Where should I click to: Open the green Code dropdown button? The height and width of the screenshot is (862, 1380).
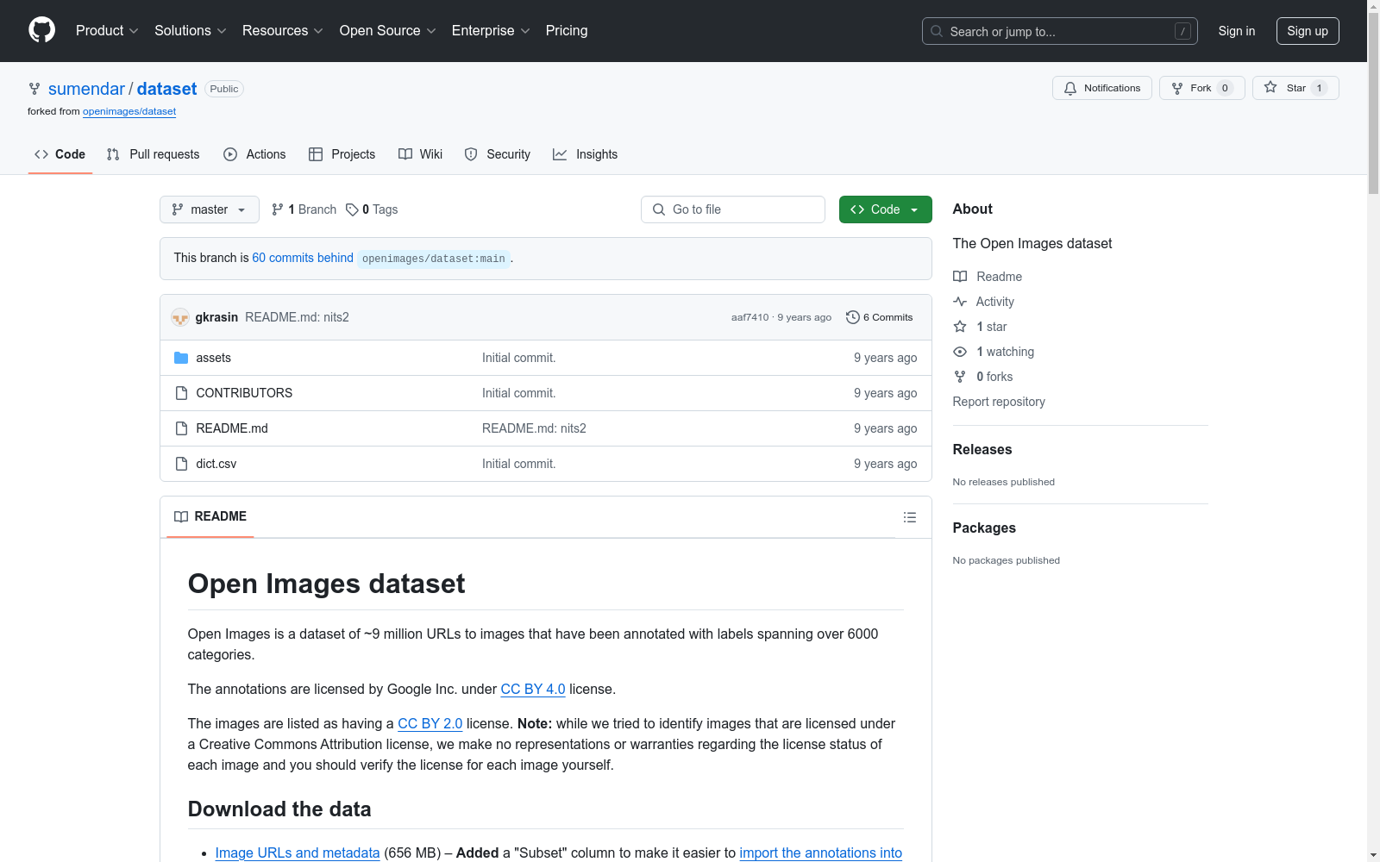point(885,209)
